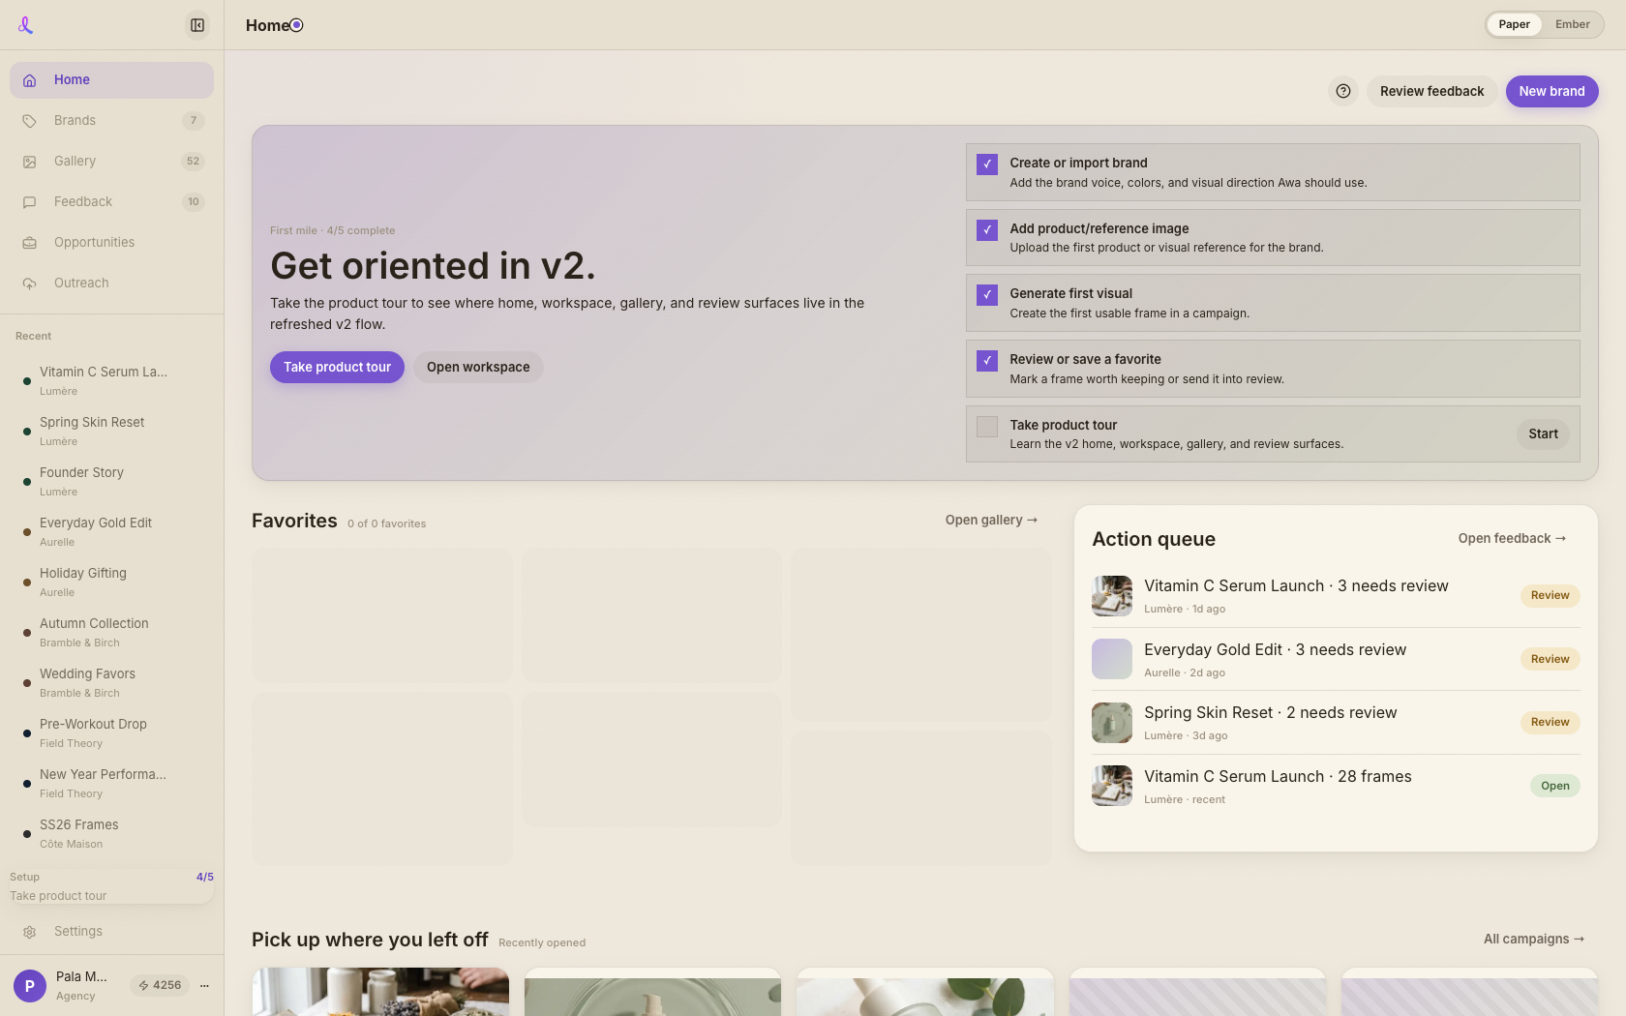Review Vitamin C Serum Launch item
Screen dimensions: 1626x1016
1550,596
